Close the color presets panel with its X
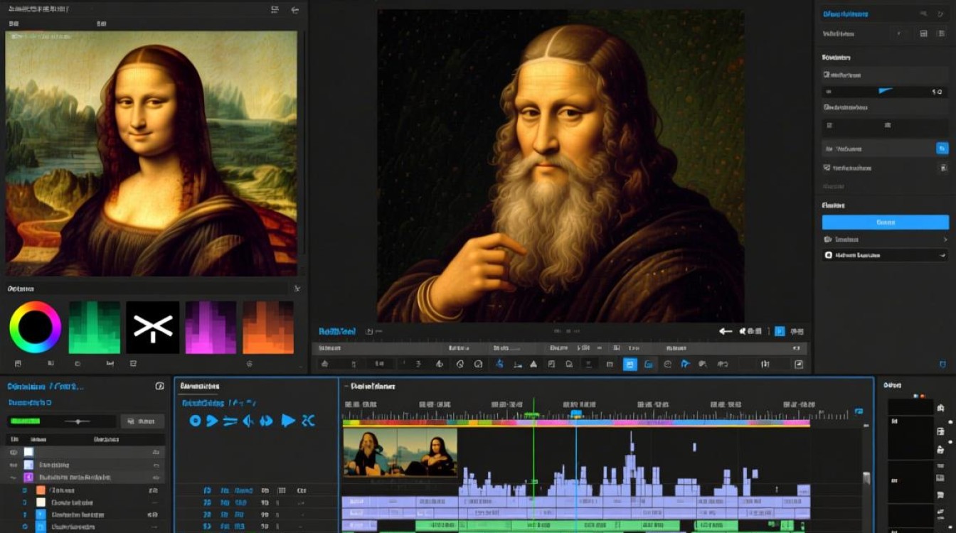The image size is (956, 533). [297, 289]
